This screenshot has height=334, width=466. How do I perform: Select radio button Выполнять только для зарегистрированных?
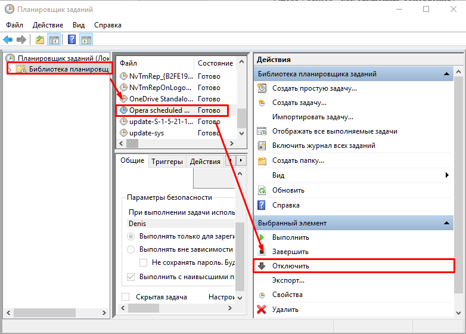(131, 236)
